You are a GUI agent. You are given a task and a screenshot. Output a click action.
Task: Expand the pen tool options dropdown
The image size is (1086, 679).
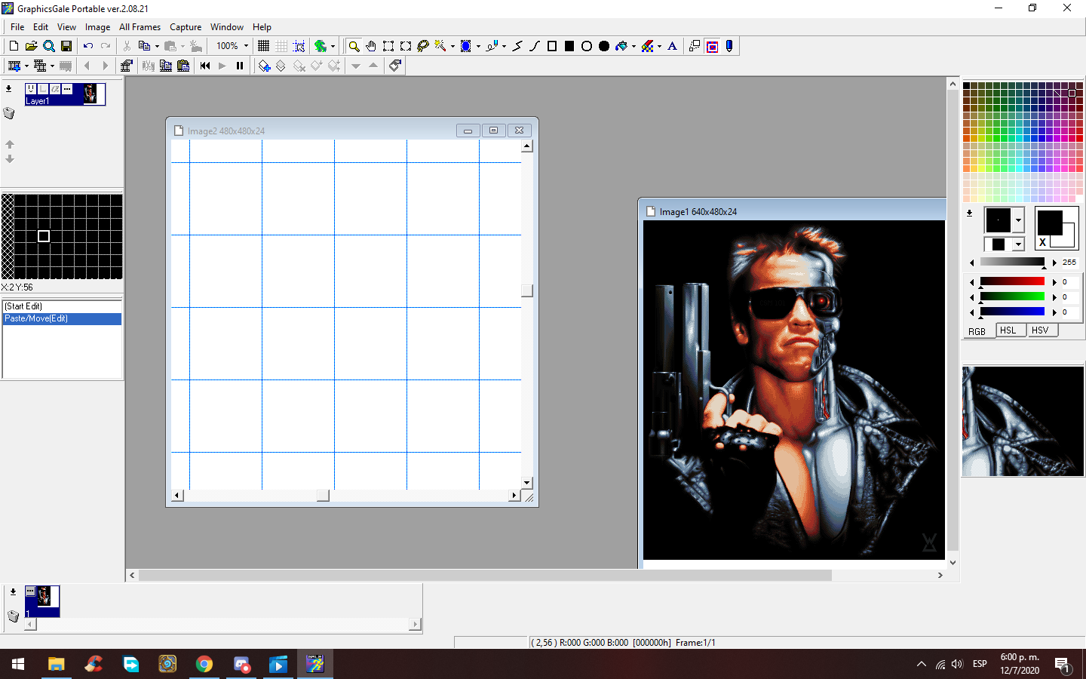[504, 46]
